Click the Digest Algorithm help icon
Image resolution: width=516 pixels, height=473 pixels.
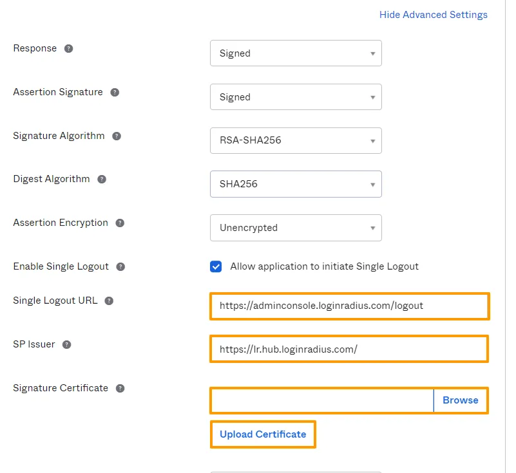coord(101,179)
